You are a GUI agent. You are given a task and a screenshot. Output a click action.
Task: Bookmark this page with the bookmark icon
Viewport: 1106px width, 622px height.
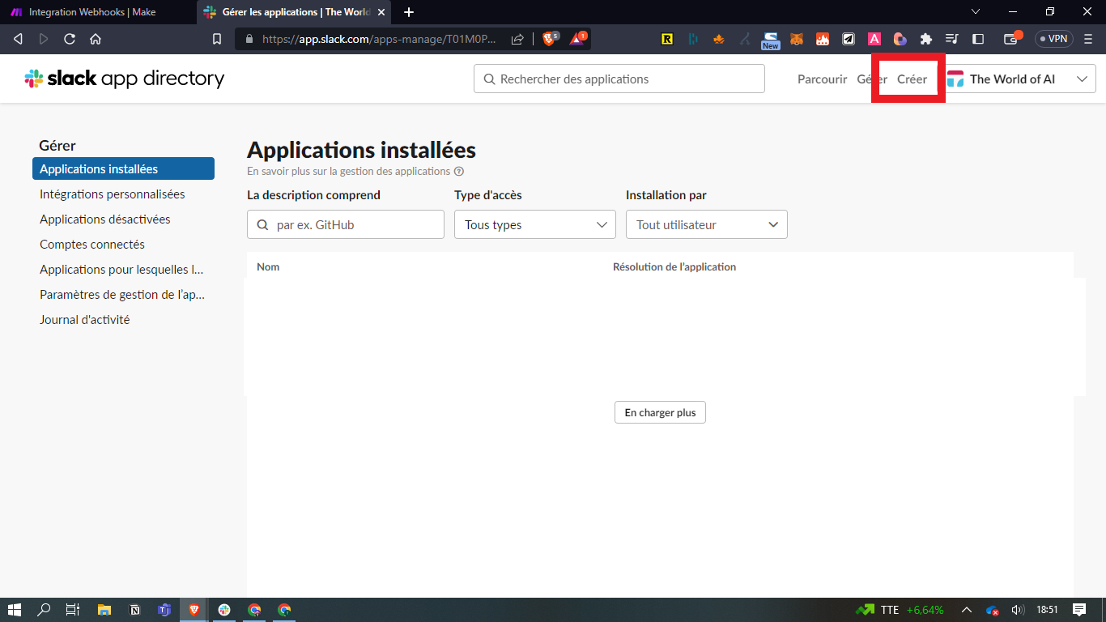tap(216, 38)
